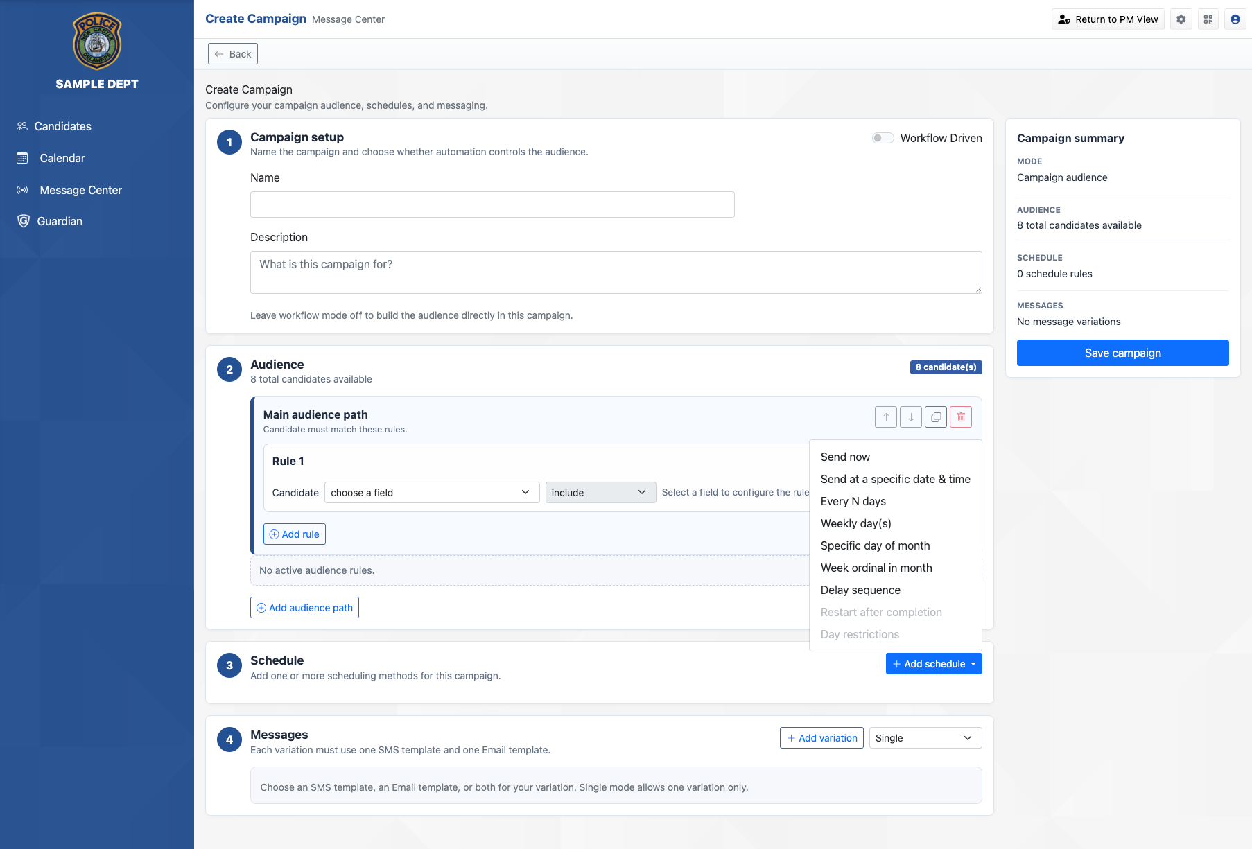Click Add variation button

point(821,738)
